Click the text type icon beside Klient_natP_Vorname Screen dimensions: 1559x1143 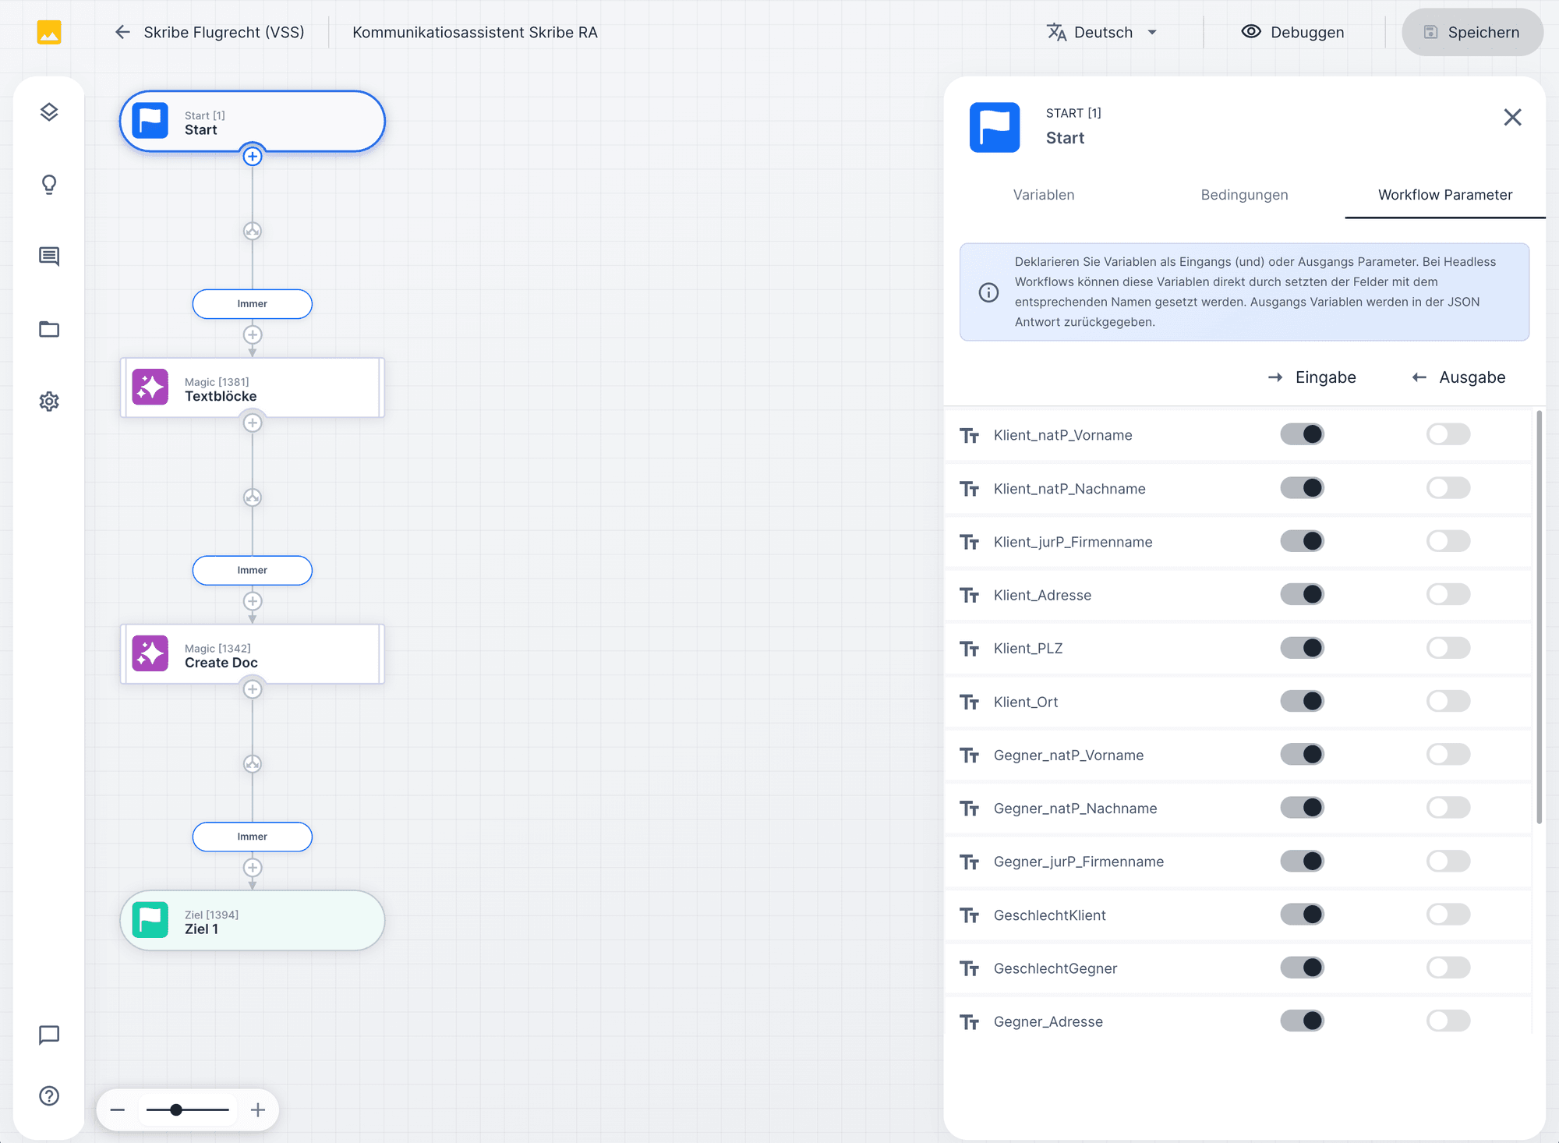click(970, 435)
